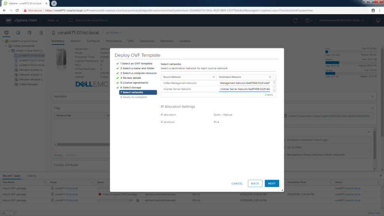Click the vSphere refresh icon
384x216 pixels.
295,20
